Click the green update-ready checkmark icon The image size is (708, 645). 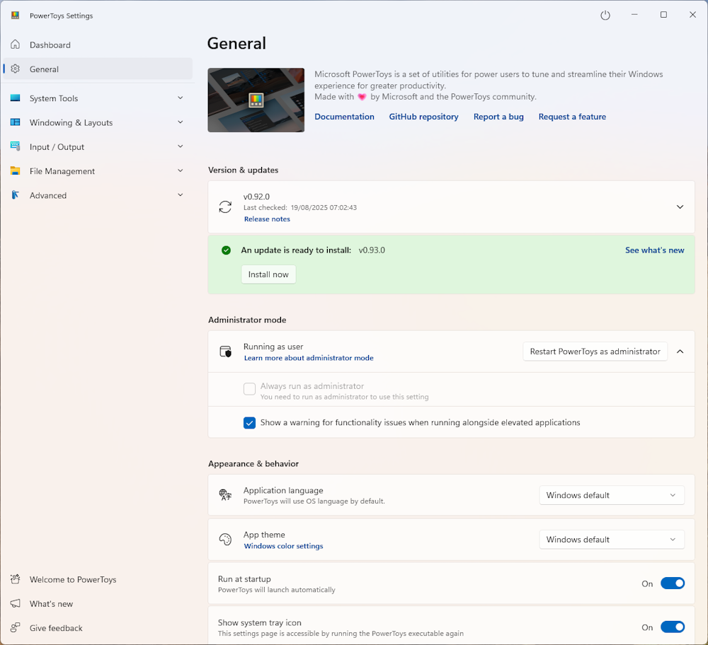(227, 250)
